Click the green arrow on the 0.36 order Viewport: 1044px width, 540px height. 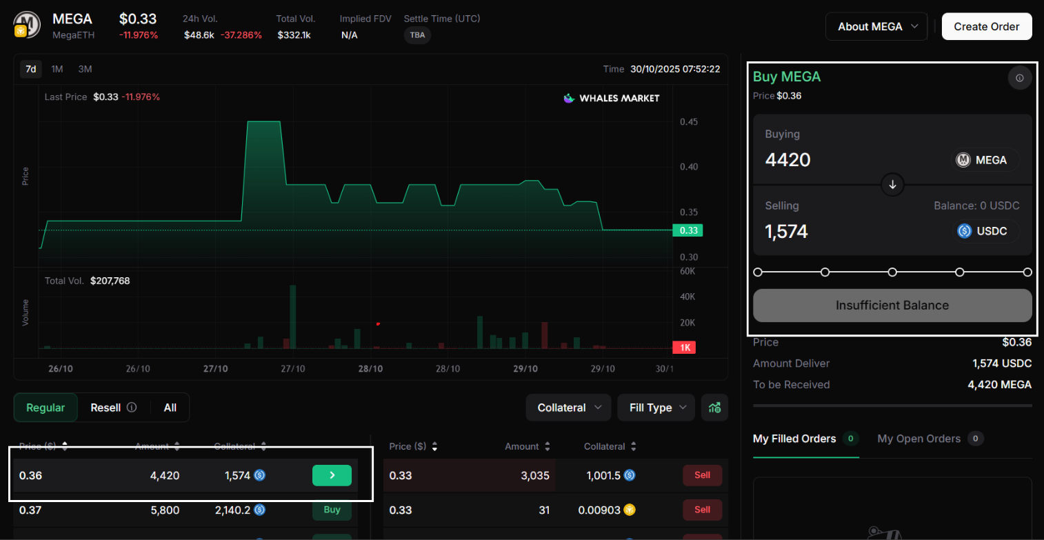pos(332,475)
